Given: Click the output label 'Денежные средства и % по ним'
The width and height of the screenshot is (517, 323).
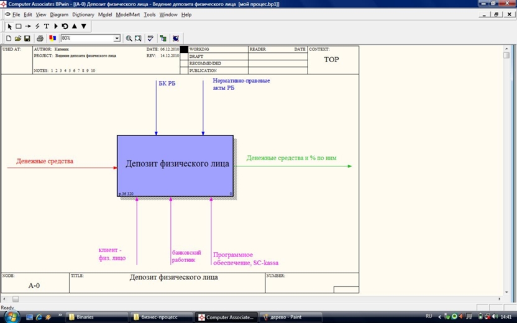Looking at the screenshot, I should pos(291,158).
